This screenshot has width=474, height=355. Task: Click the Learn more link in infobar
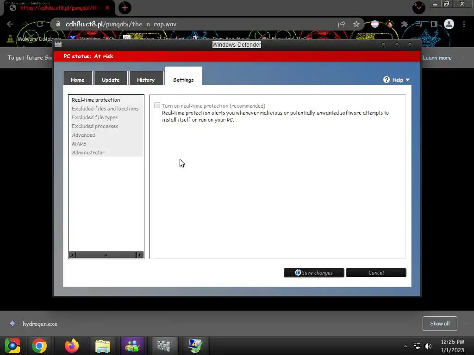pos(437,58)
